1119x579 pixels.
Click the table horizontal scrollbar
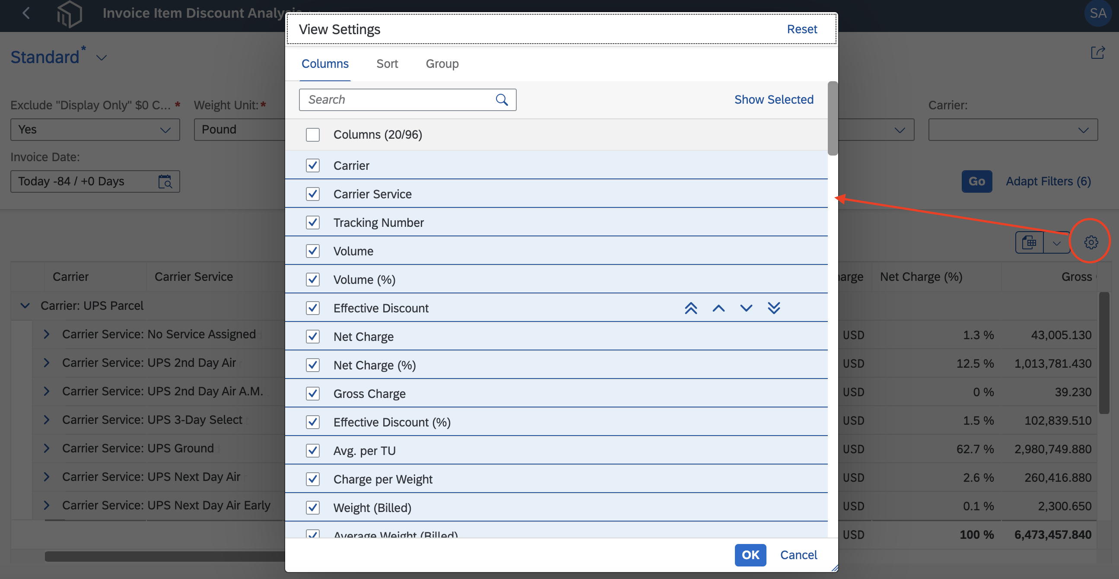165,557
